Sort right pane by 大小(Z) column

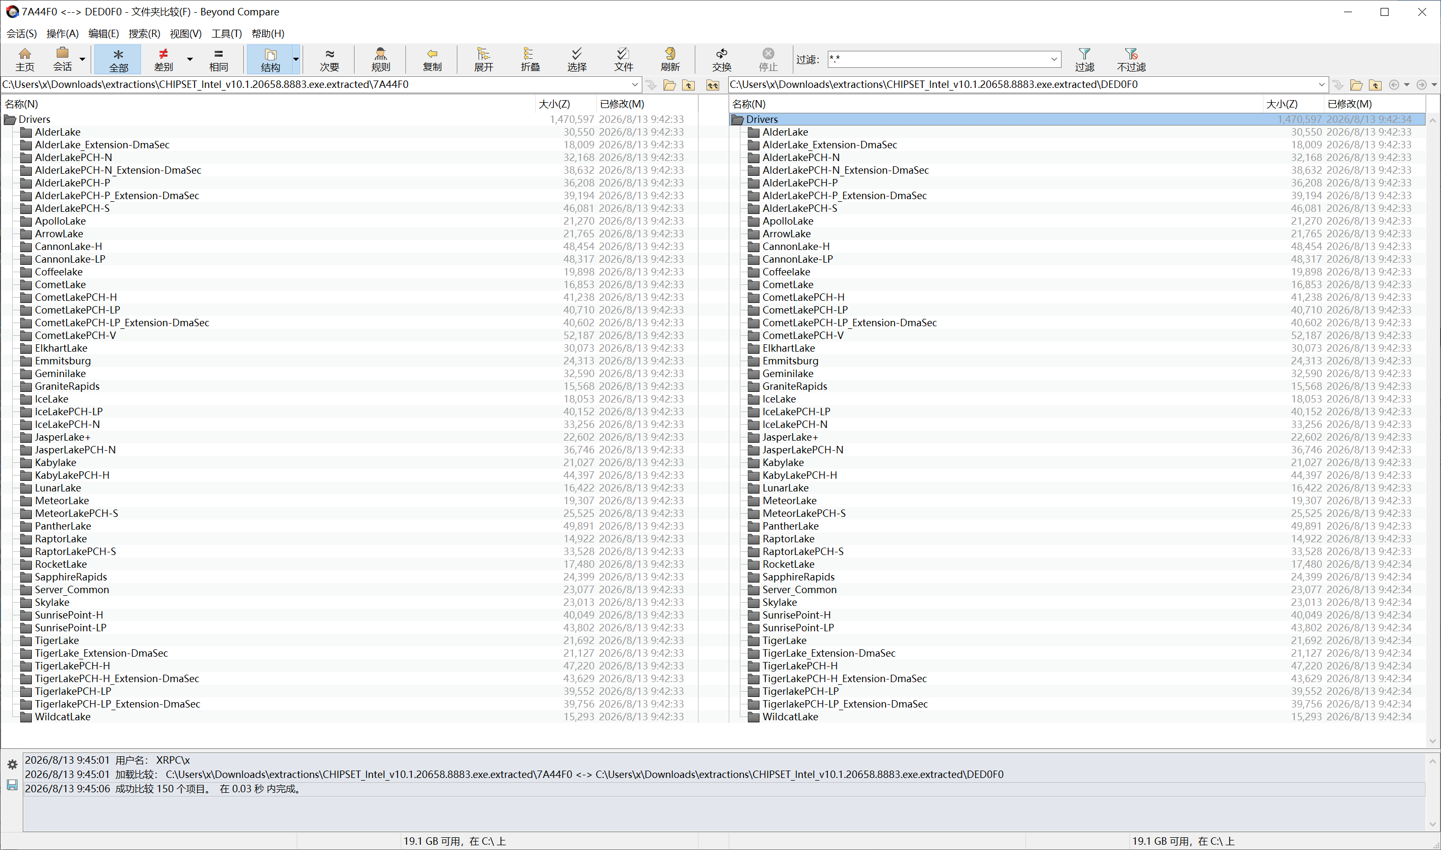click(1294, 104)
